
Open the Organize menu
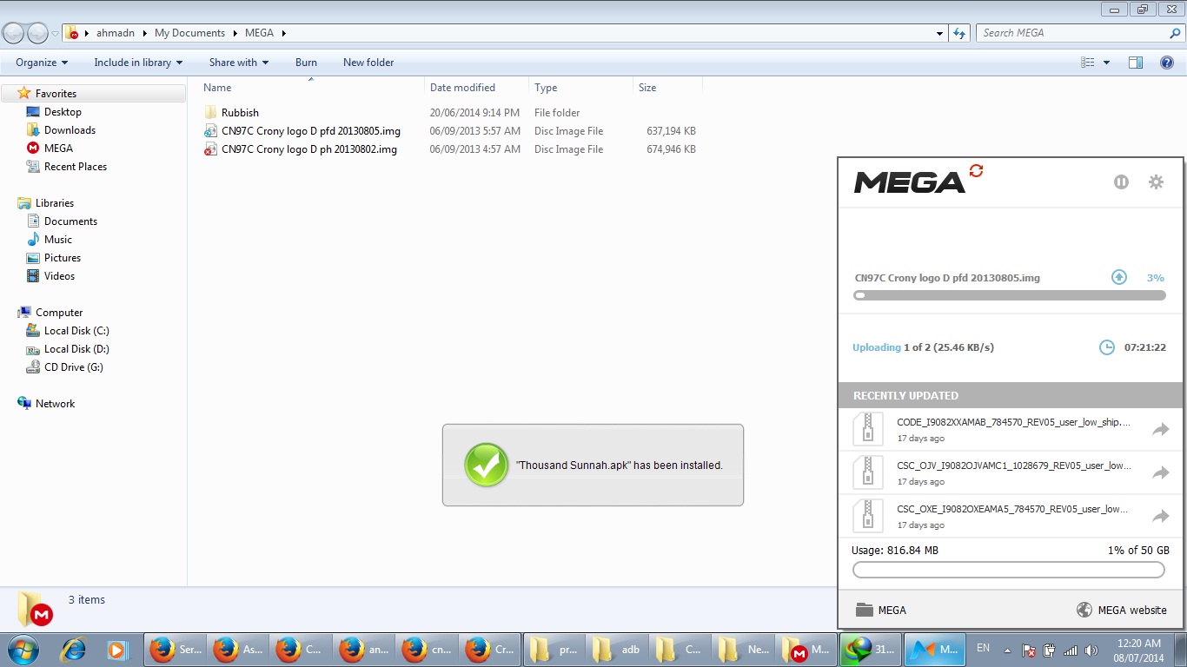[42, 63]
